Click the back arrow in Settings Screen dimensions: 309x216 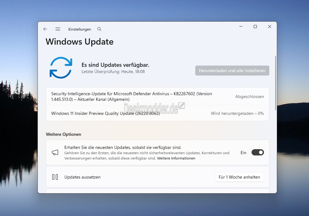click(x=45, y=29)
